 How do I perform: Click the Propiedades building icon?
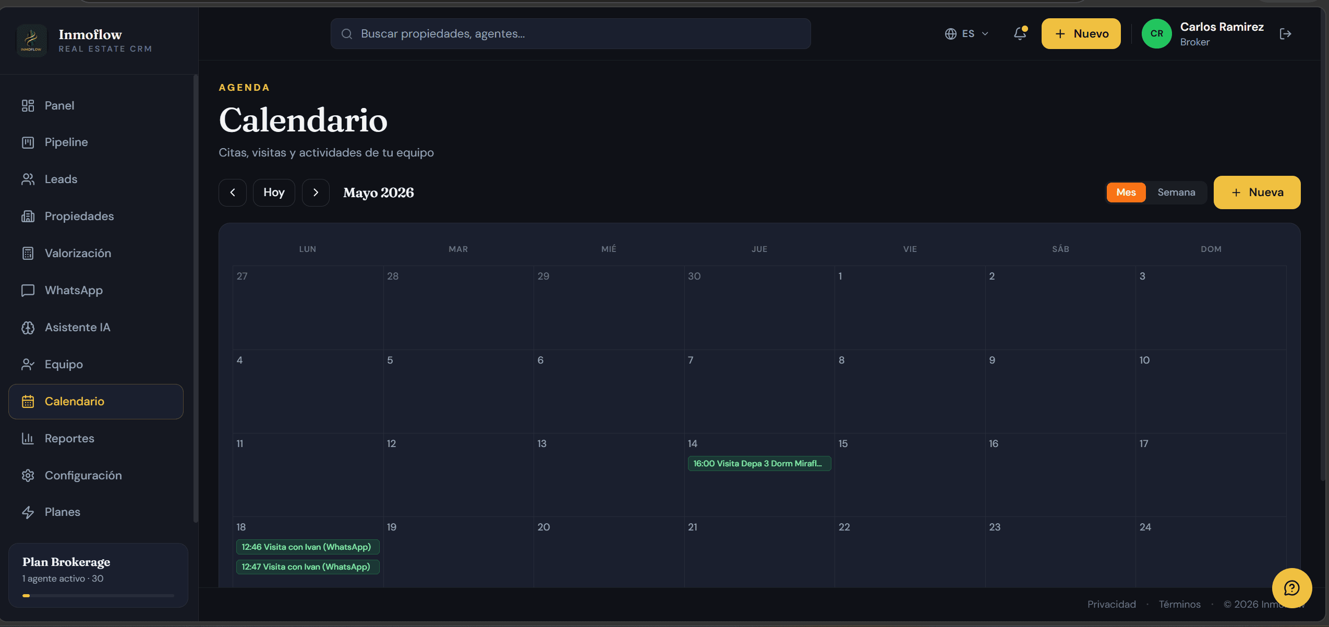coord(28,216)
